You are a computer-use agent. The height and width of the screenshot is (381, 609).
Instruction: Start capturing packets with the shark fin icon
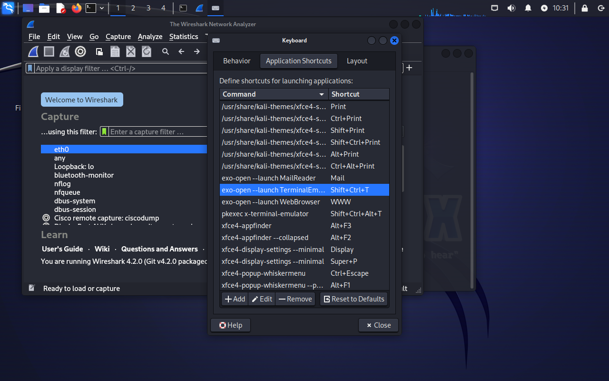coord(33,51)
